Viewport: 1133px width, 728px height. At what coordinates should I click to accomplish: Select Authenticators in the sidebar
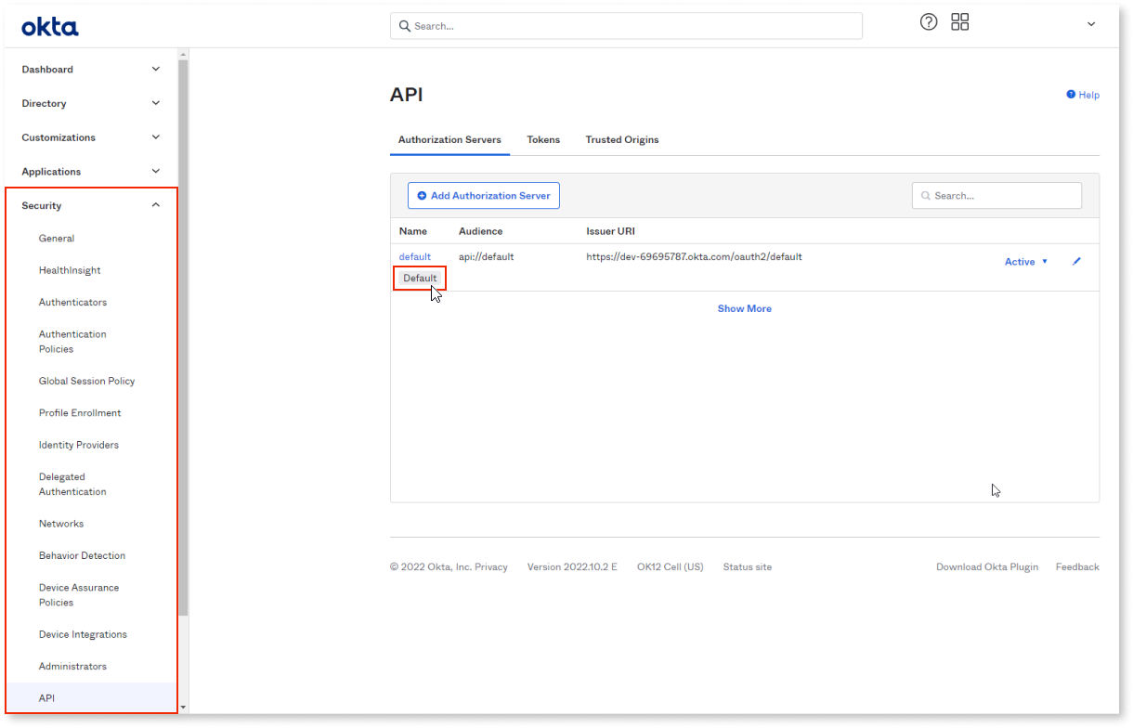(x=72, y=302)
